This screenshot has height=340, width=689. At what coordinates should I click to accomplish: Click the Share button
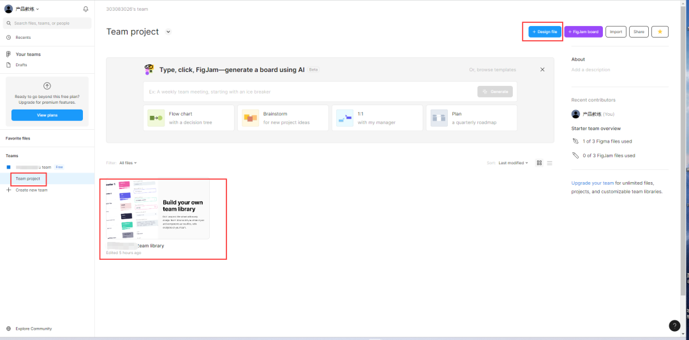coord(639,32)
